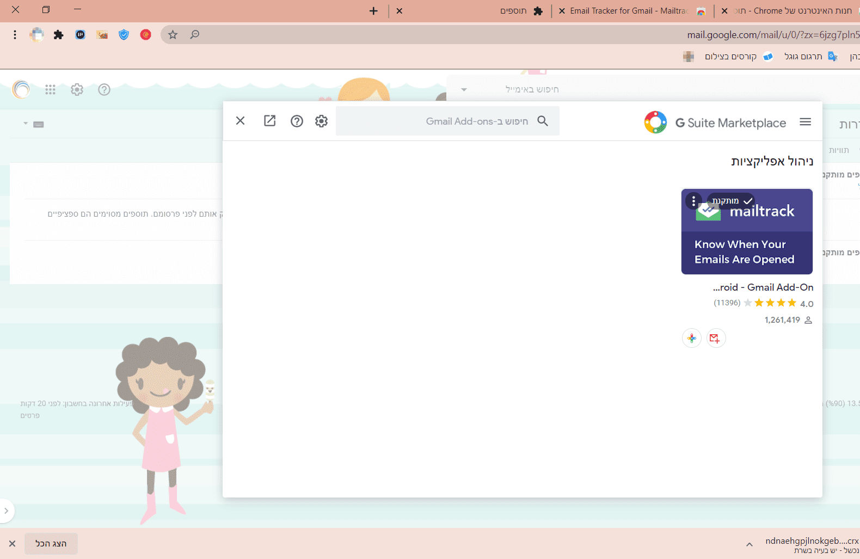Click the Google Workspace add-on icon under Mailtrack

click(692, 338)
